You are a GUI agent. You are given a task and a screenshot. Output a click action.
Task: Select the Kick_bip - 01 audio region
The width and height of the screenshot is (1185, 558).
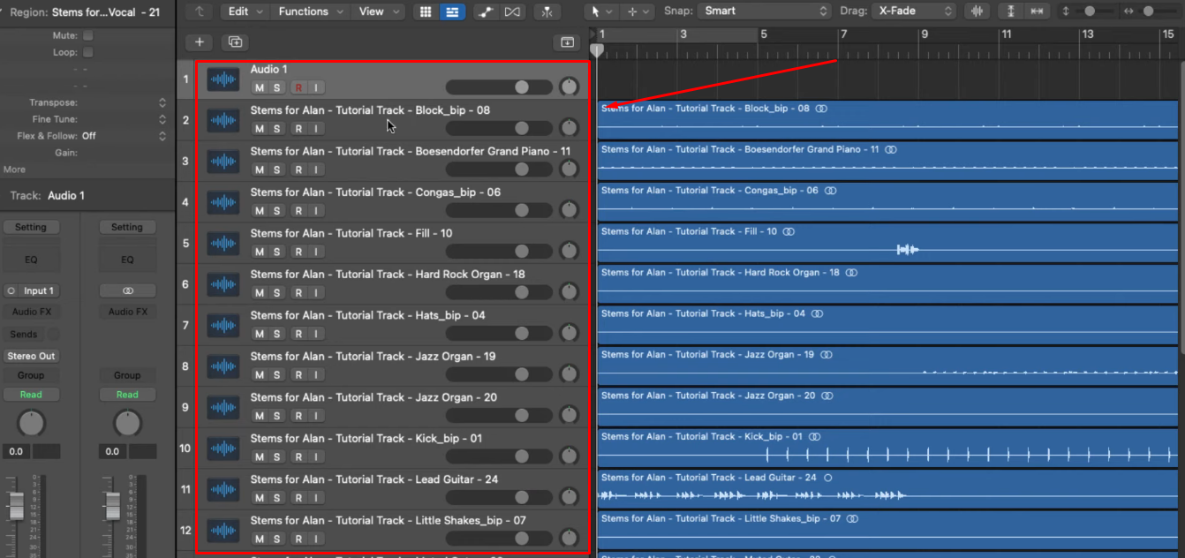tap(887, 449)
